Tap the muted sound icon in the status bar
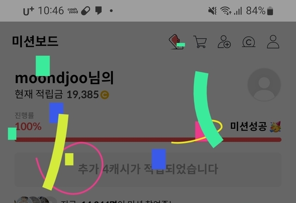The height and width of the screenshot is (203, 296). [x=212, y=11]
